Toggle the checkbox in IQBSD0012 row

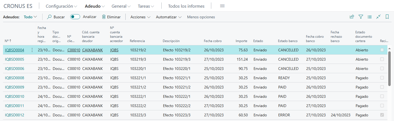(x=382, y=115)
